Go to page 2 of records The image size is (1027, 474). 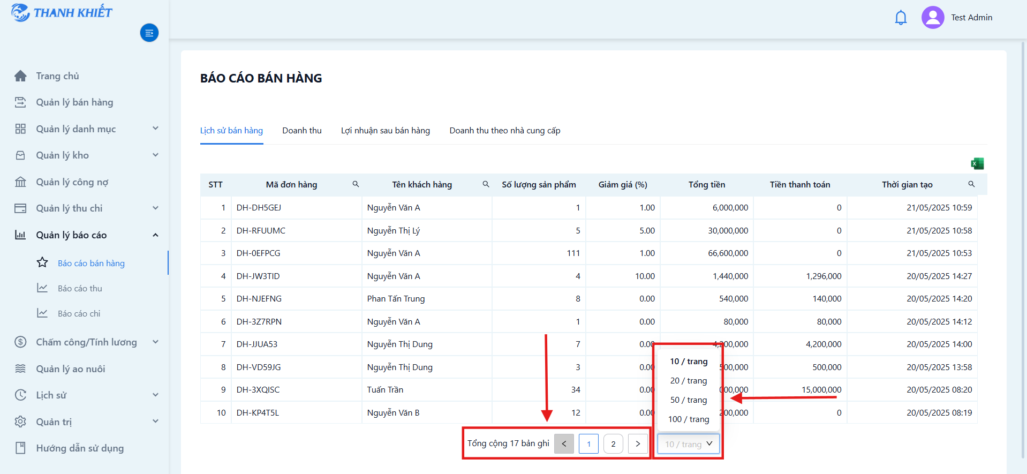click(x=613, y=444)
